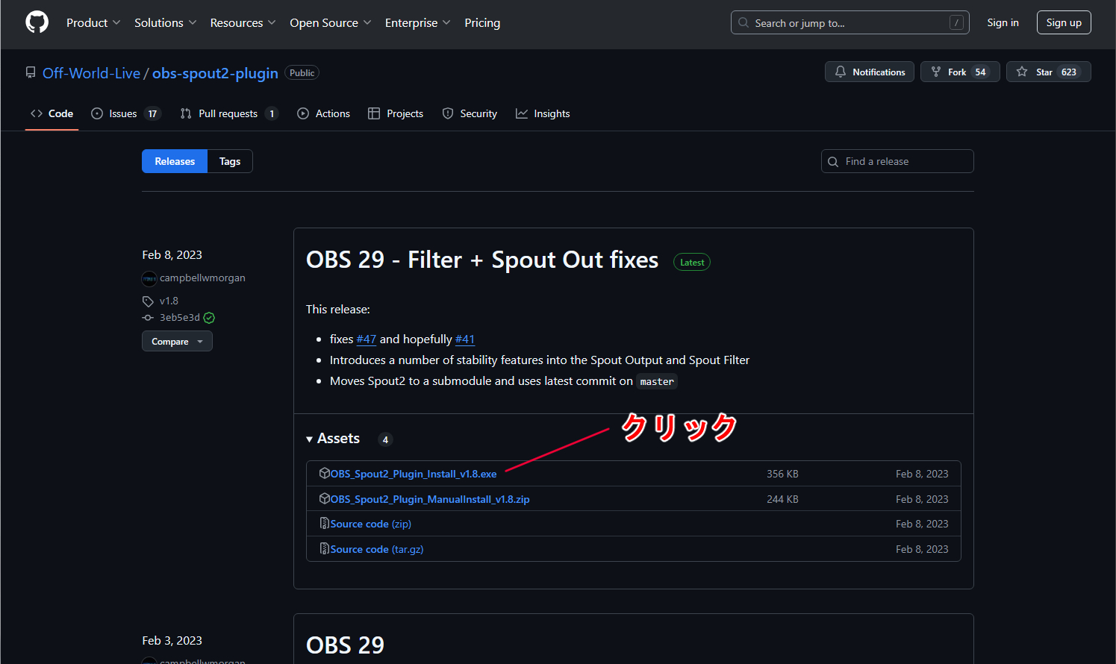
Task: Expand the Enterprise menu
Action: [x=418, y=22]
